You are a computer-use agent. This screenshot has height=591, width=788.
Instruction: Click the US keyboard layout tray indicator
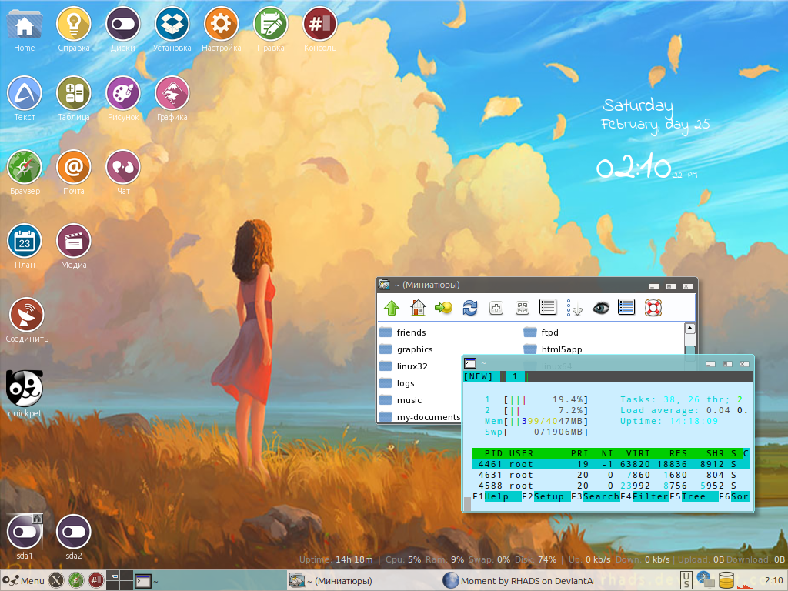coord(686,580)
